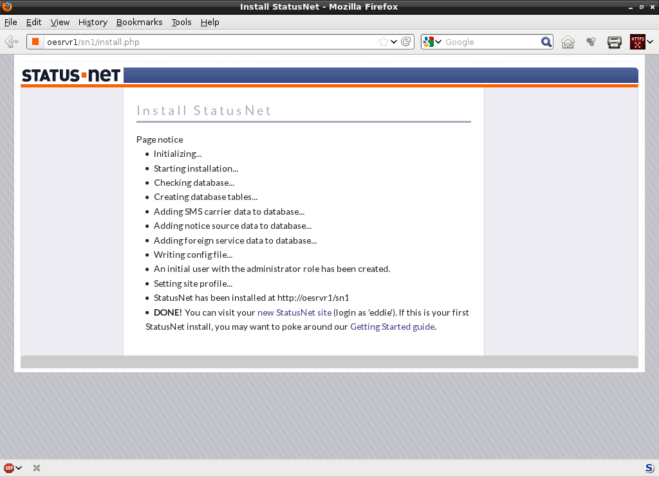Click the grey clover toolbar icon

(x=591, y=42)
